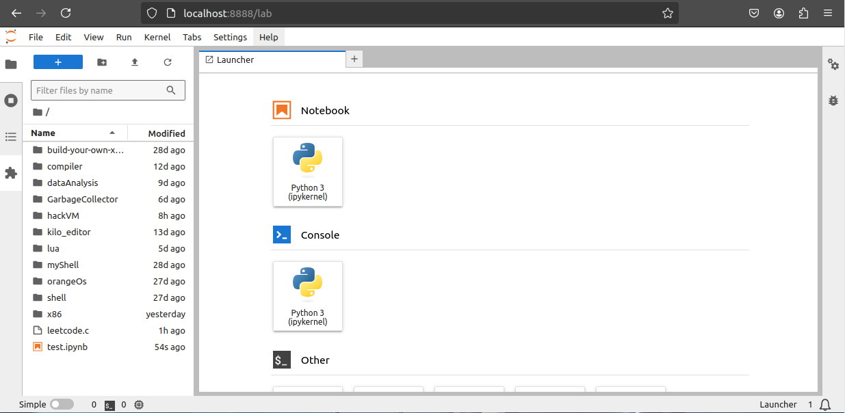Click the Pocket save icon
845x413 pixels.
click(754, 13)
